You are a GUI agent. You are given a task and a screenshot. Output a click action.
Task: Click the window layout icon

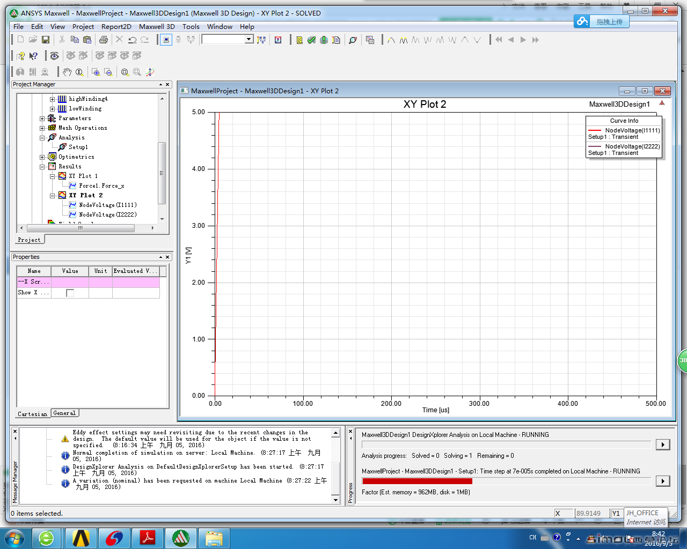click(370, 40)
